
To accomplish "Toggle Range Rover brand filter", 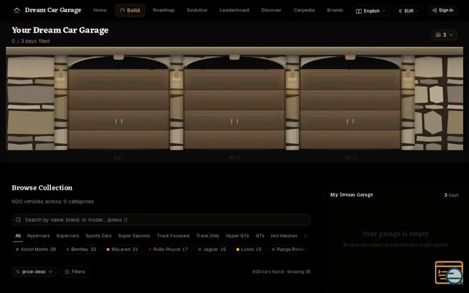I will (288, 250).
